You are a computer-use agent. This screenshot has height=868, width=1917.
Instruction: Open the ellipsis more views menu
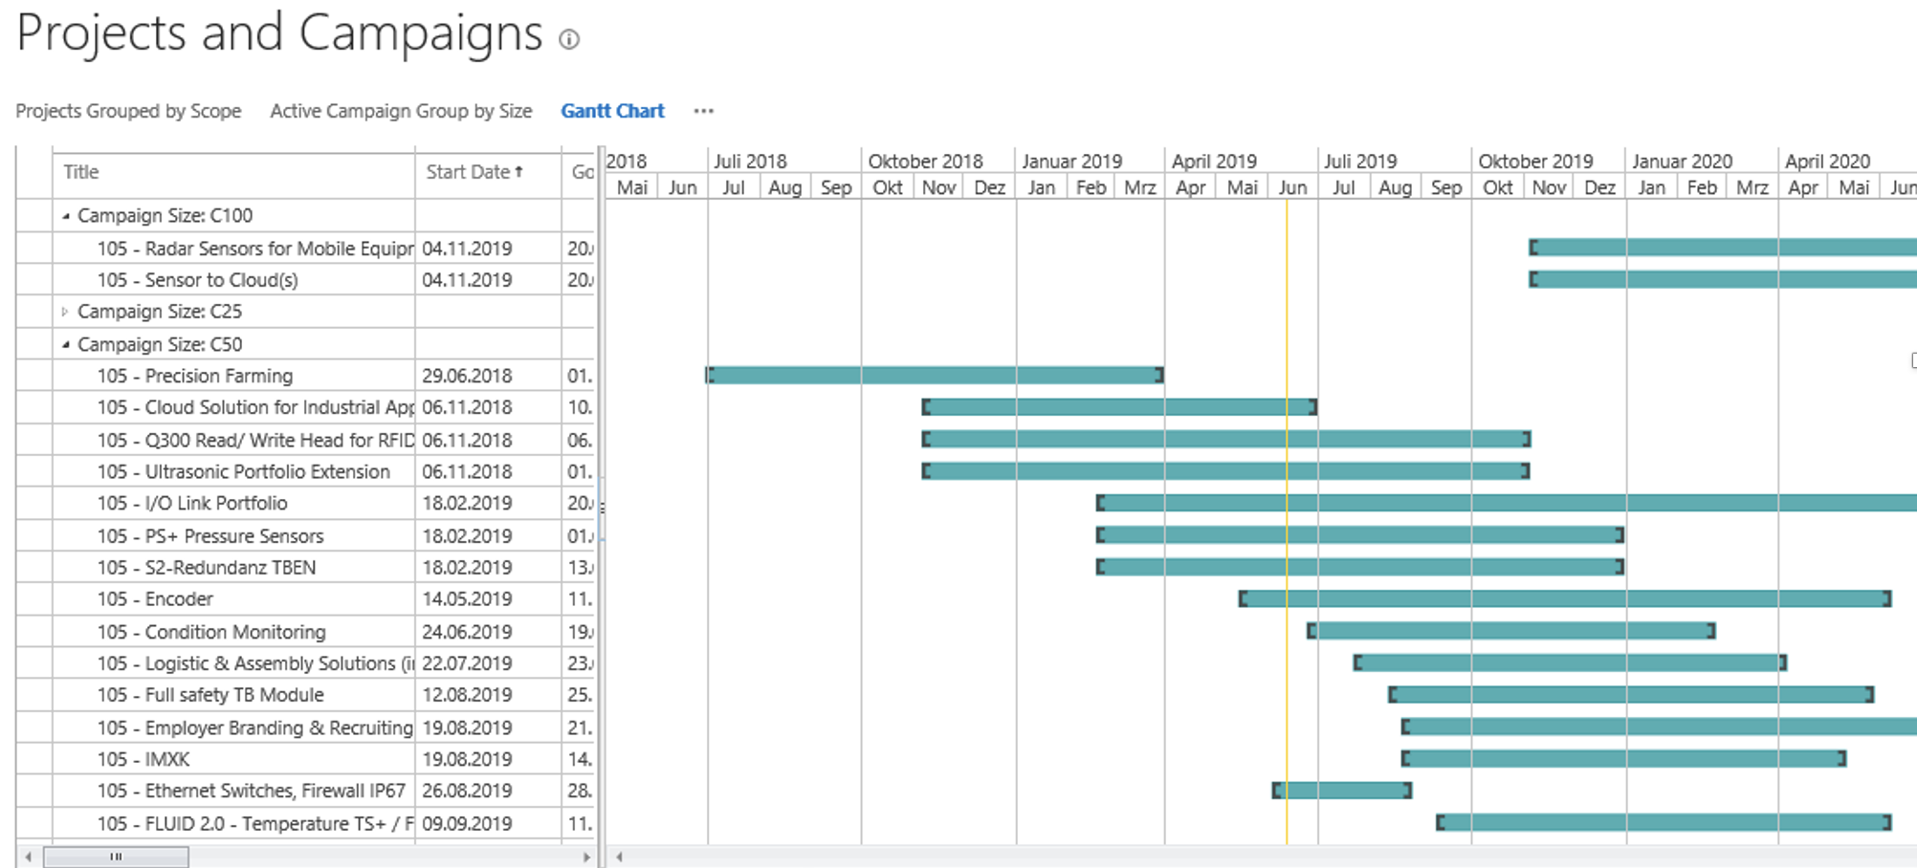coord(704,111)
